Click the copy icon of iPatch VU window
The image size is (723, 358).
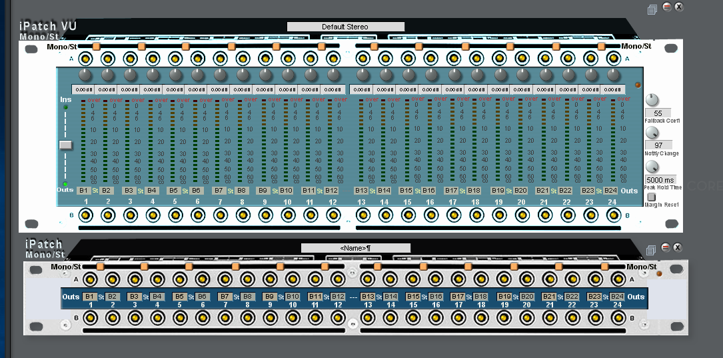coord(652,9)
